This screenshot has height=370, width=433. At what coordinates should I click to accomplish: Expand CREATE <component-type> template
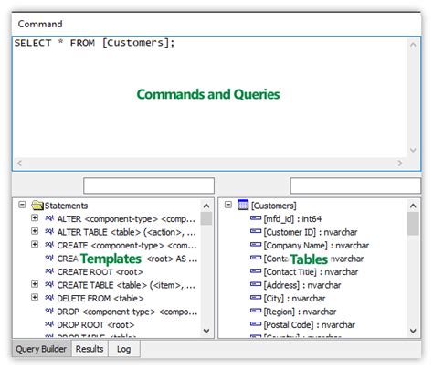pos(35,245)
